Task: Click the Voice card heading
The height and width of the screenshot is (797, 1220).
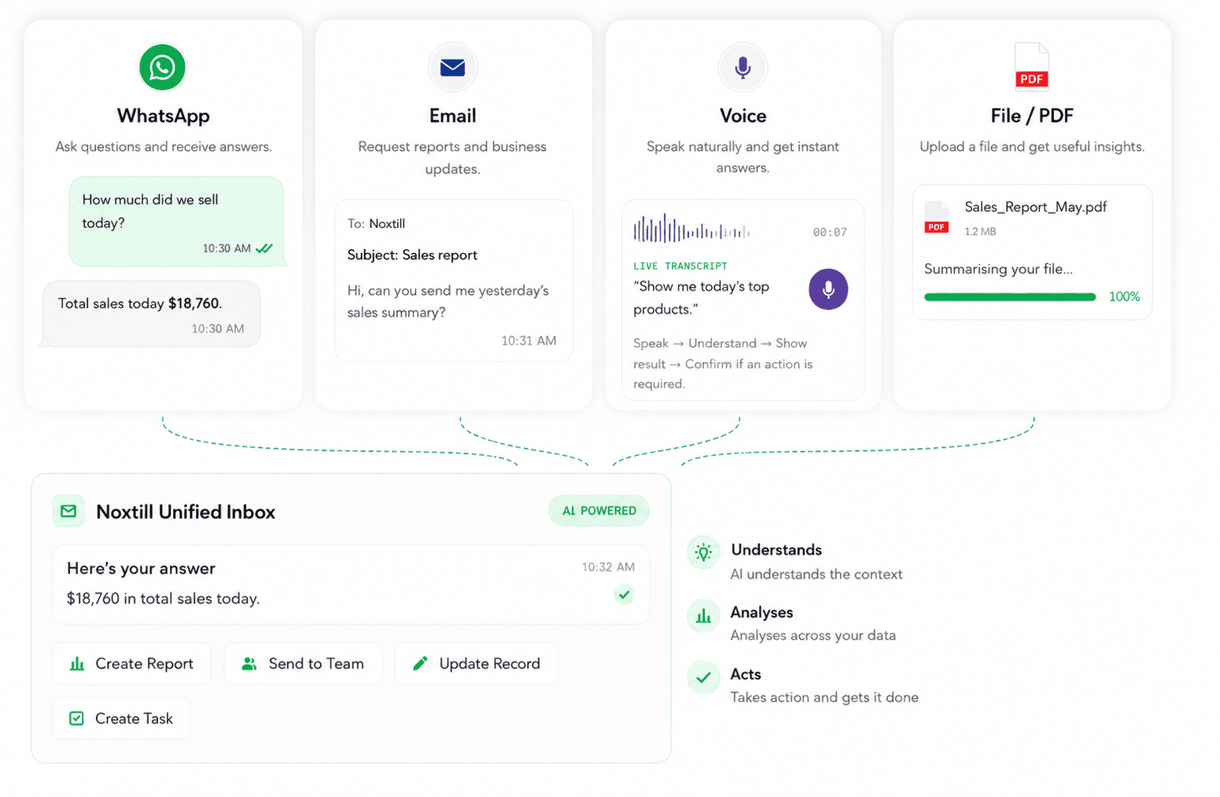Action: pyautogui.click(x=743, y=116)
